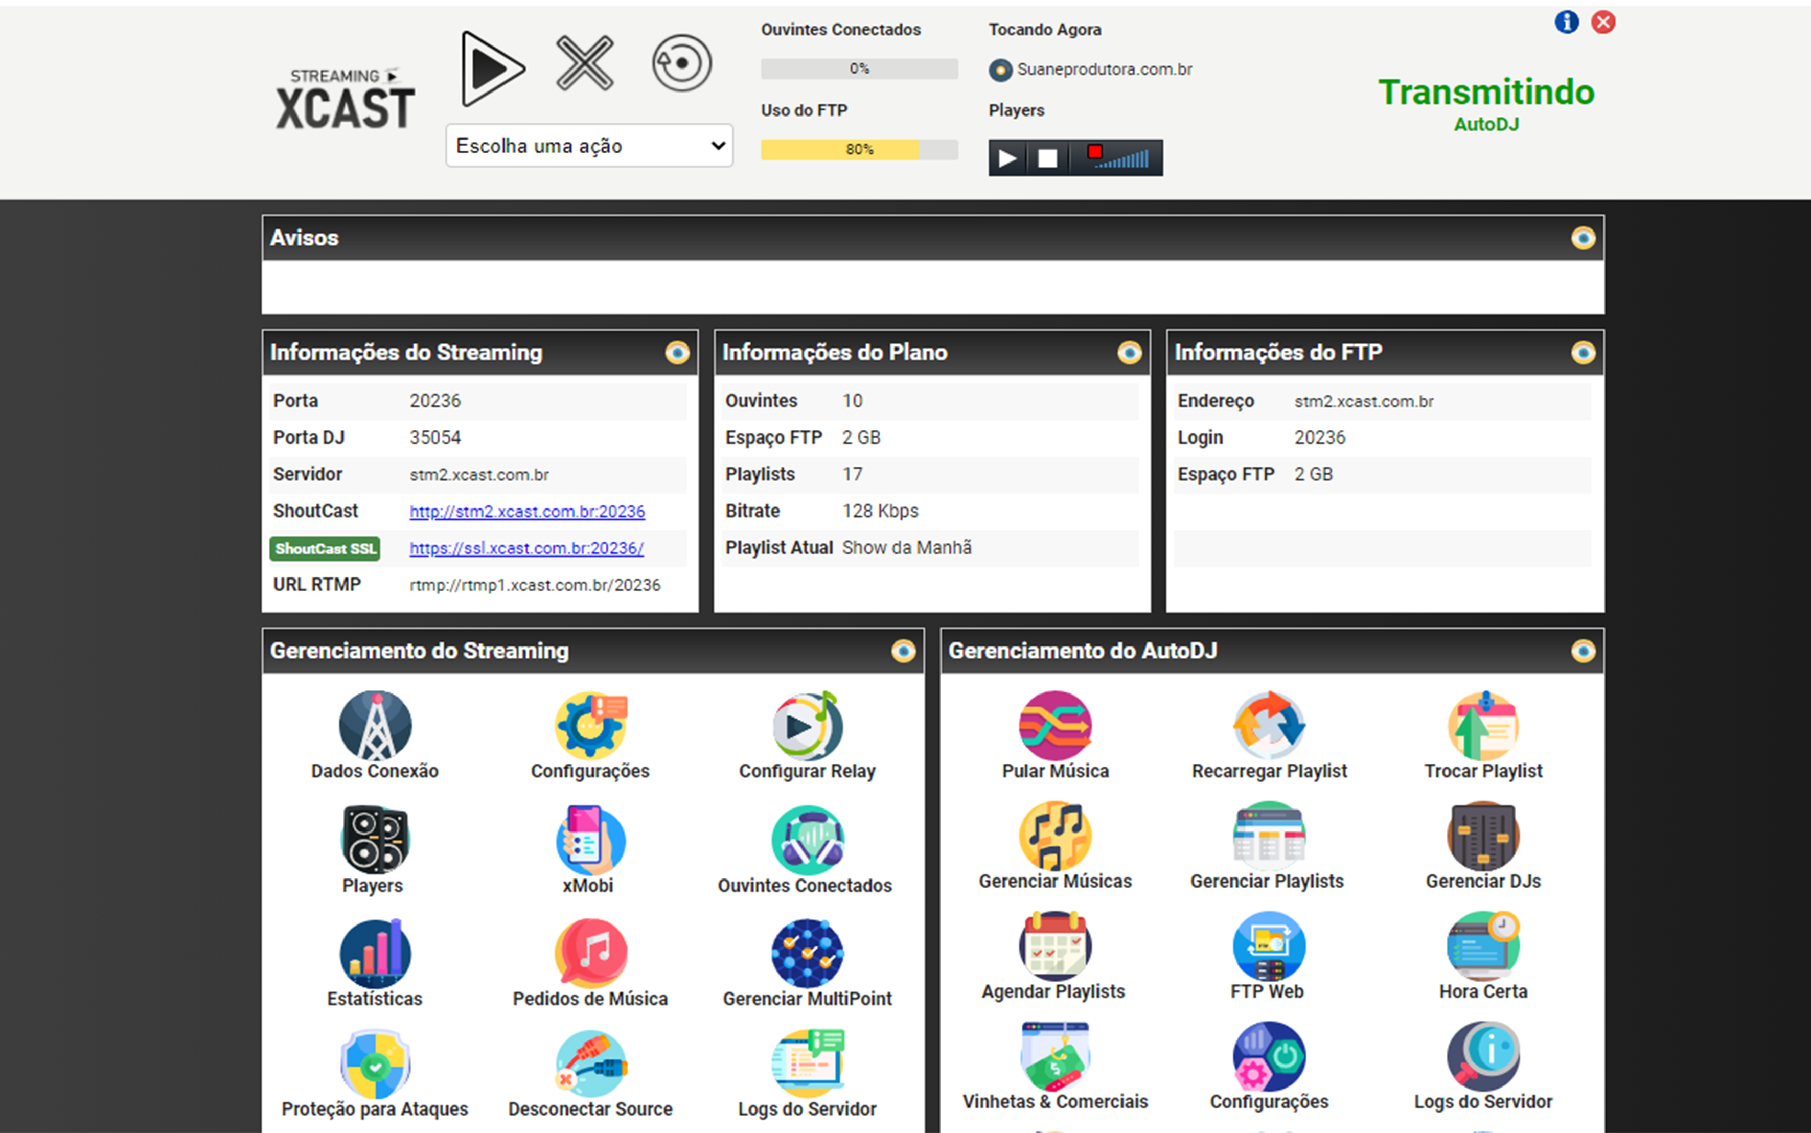The image size is (1811, 1133).
Task: Open the Escolha uma ação dropdown
Action: tap(589, 145)
